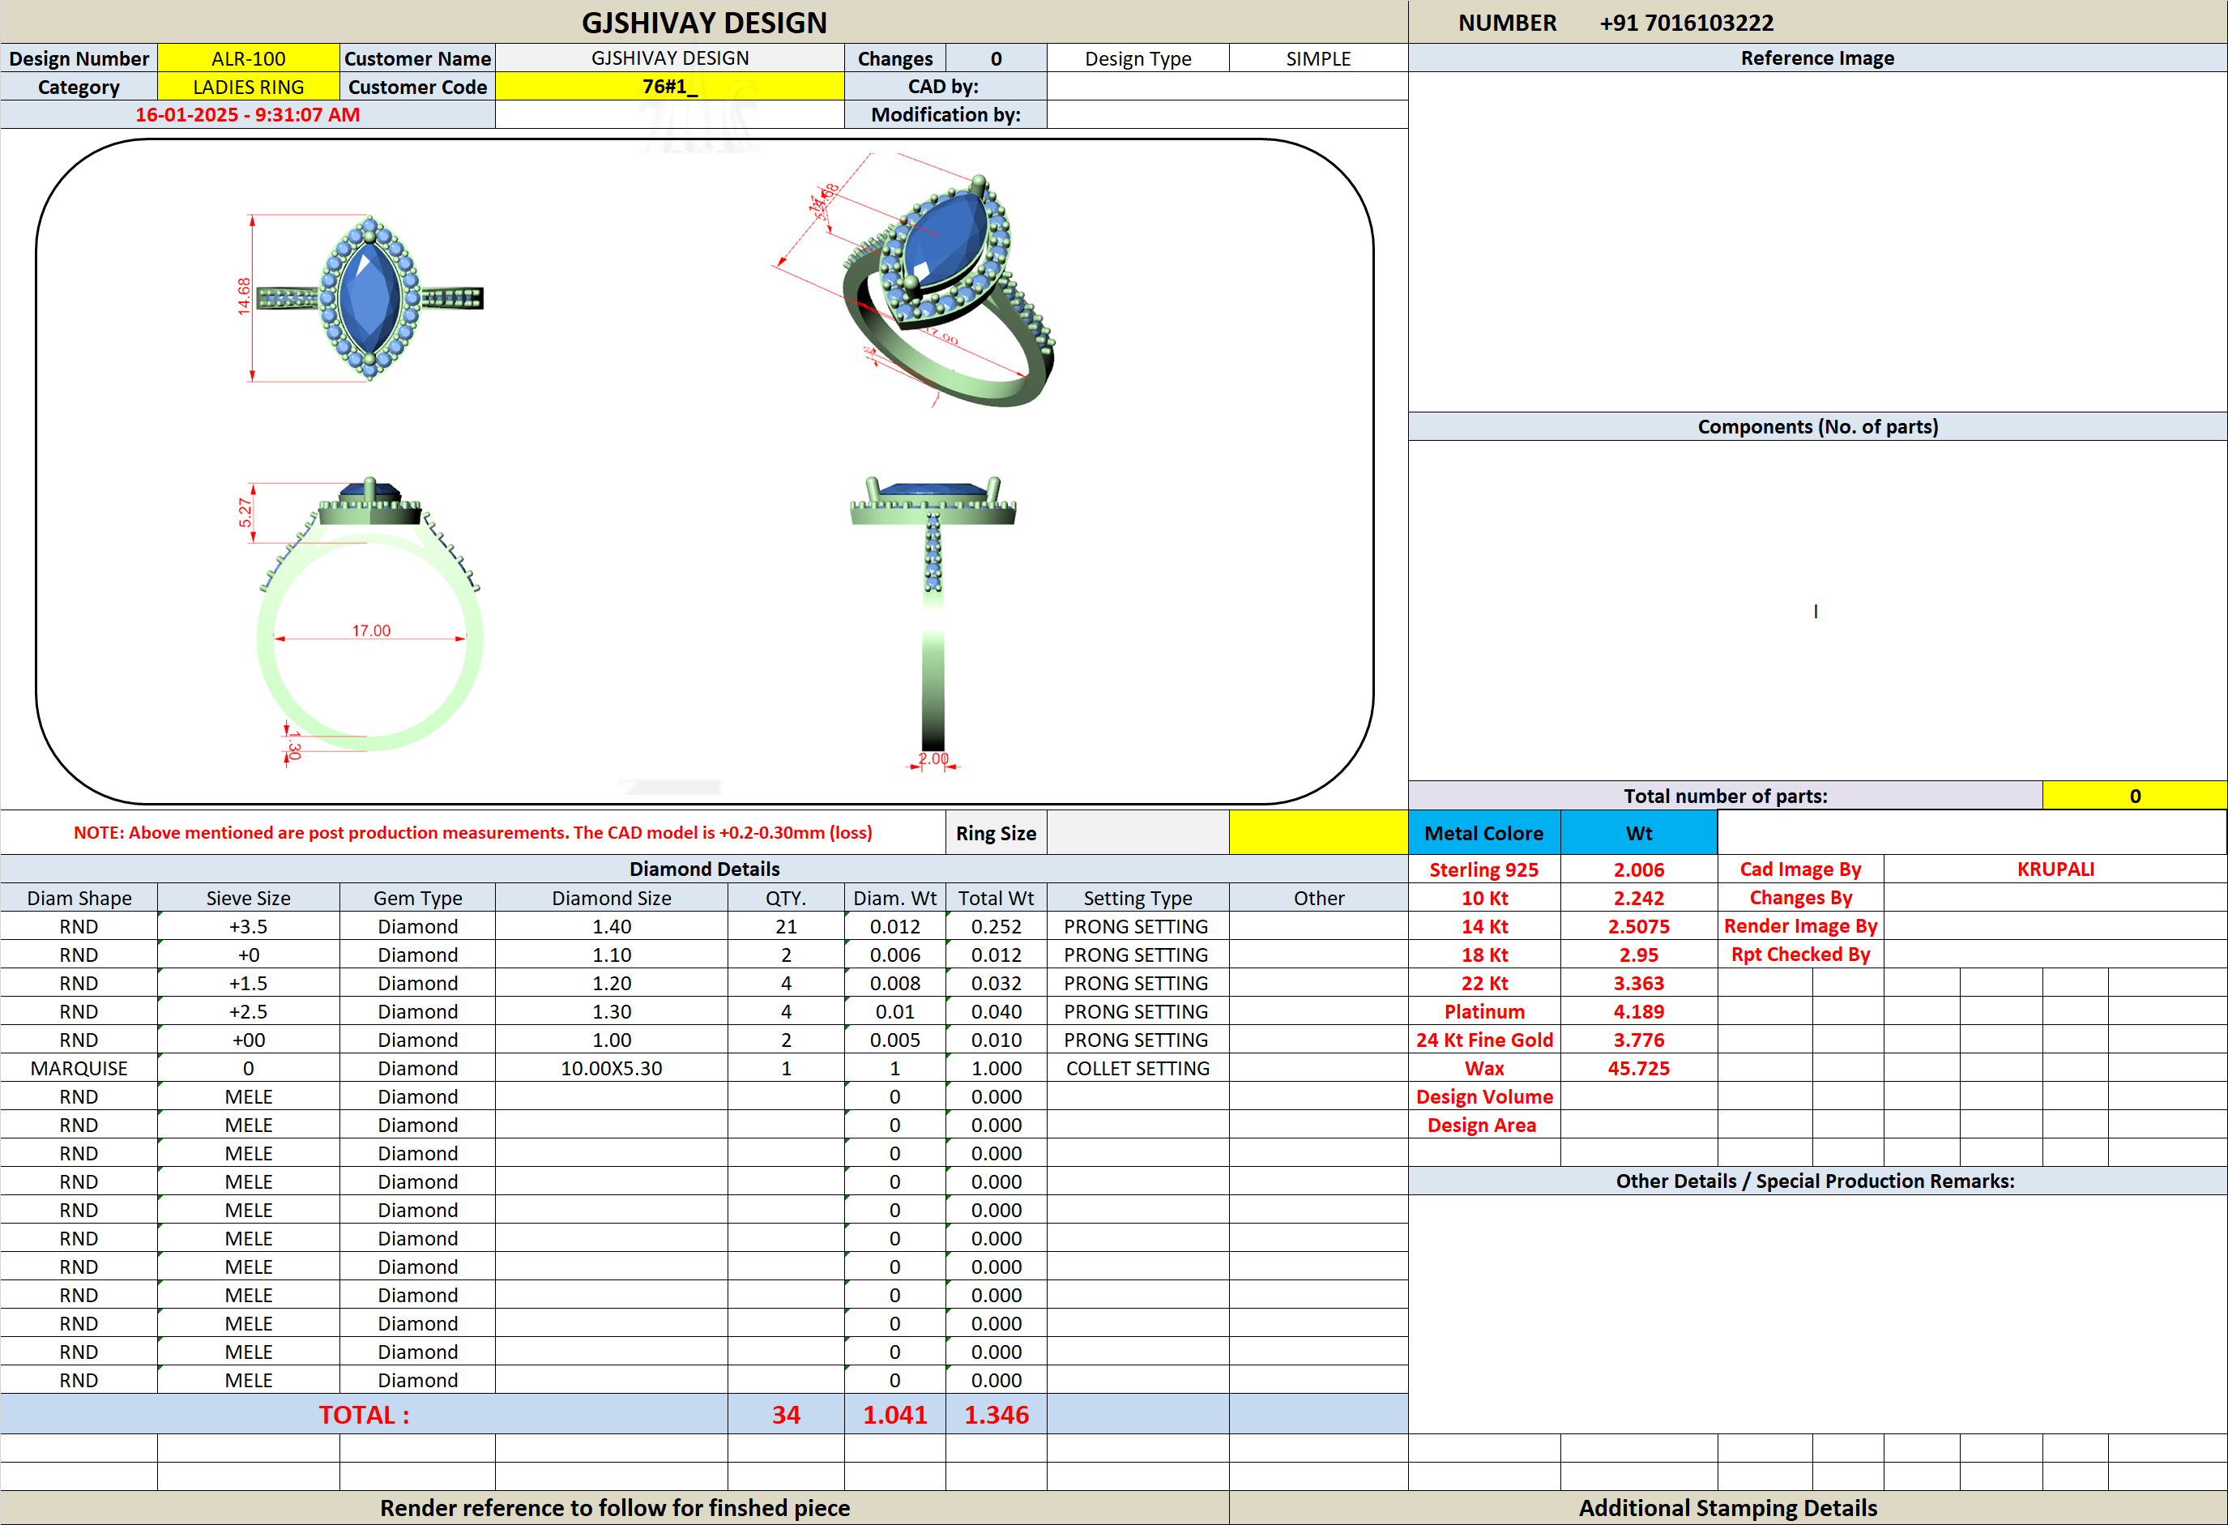Click the 24 Kt Fine Gold label

pyautogui.click(x=1484, y=1040)
